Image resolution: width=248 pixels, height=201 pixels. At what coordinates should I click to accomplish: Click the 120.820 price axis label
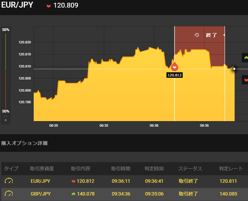[25, 42]
